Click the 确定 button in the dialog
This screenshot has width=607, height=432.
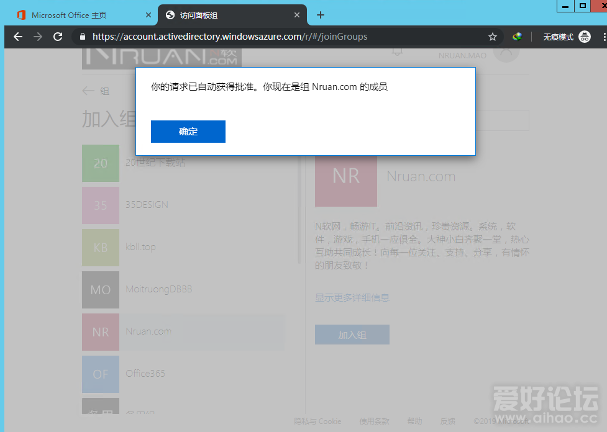pos(188,131)
